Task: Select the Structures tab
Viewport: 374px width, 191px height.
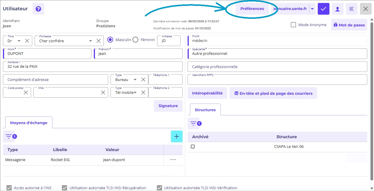Action: point(205,110)
